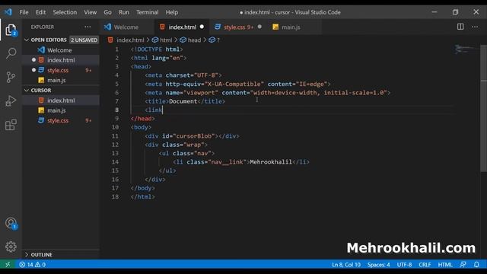Open notifications bell in status bar

[x=476, y=265]
